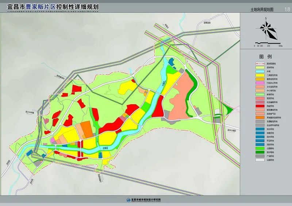Click the north arrow wind rose symbol
This screenshot has width=292, height=206.
[x=267, y=29]
